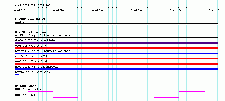Select the blue nsv4054302 variant bar
Viewport: 225px width, 101px height.
tap(116, 53)
